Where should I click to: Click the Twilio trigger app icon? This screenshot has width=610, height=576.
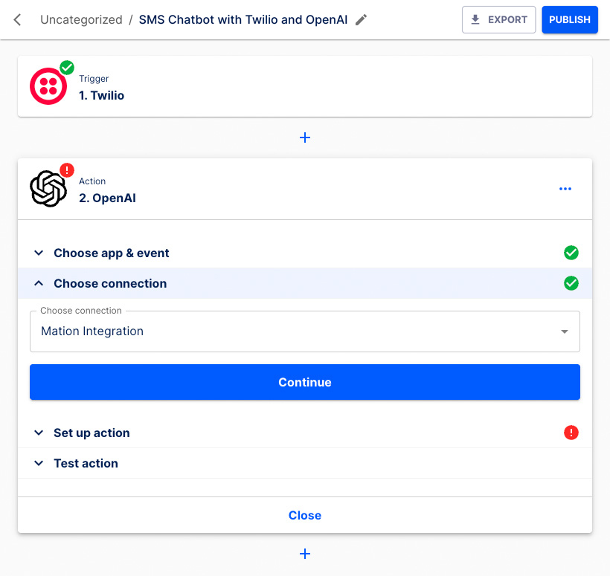(47, 85)
